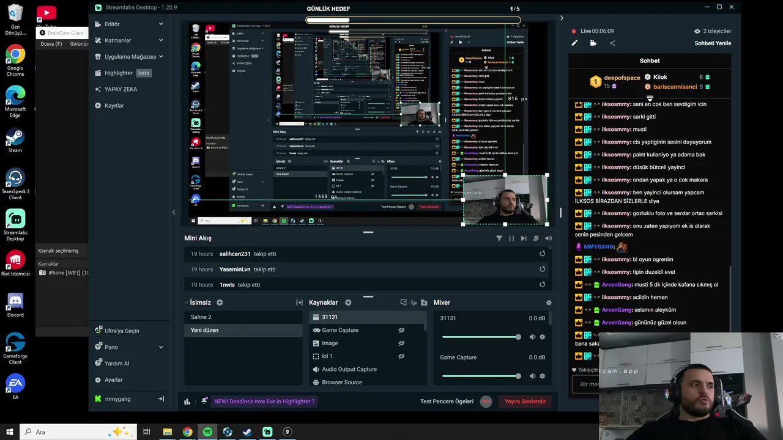Open the Mixer gear settings
The width and height of the screenshot is (783, 440).
coord(549,302)
